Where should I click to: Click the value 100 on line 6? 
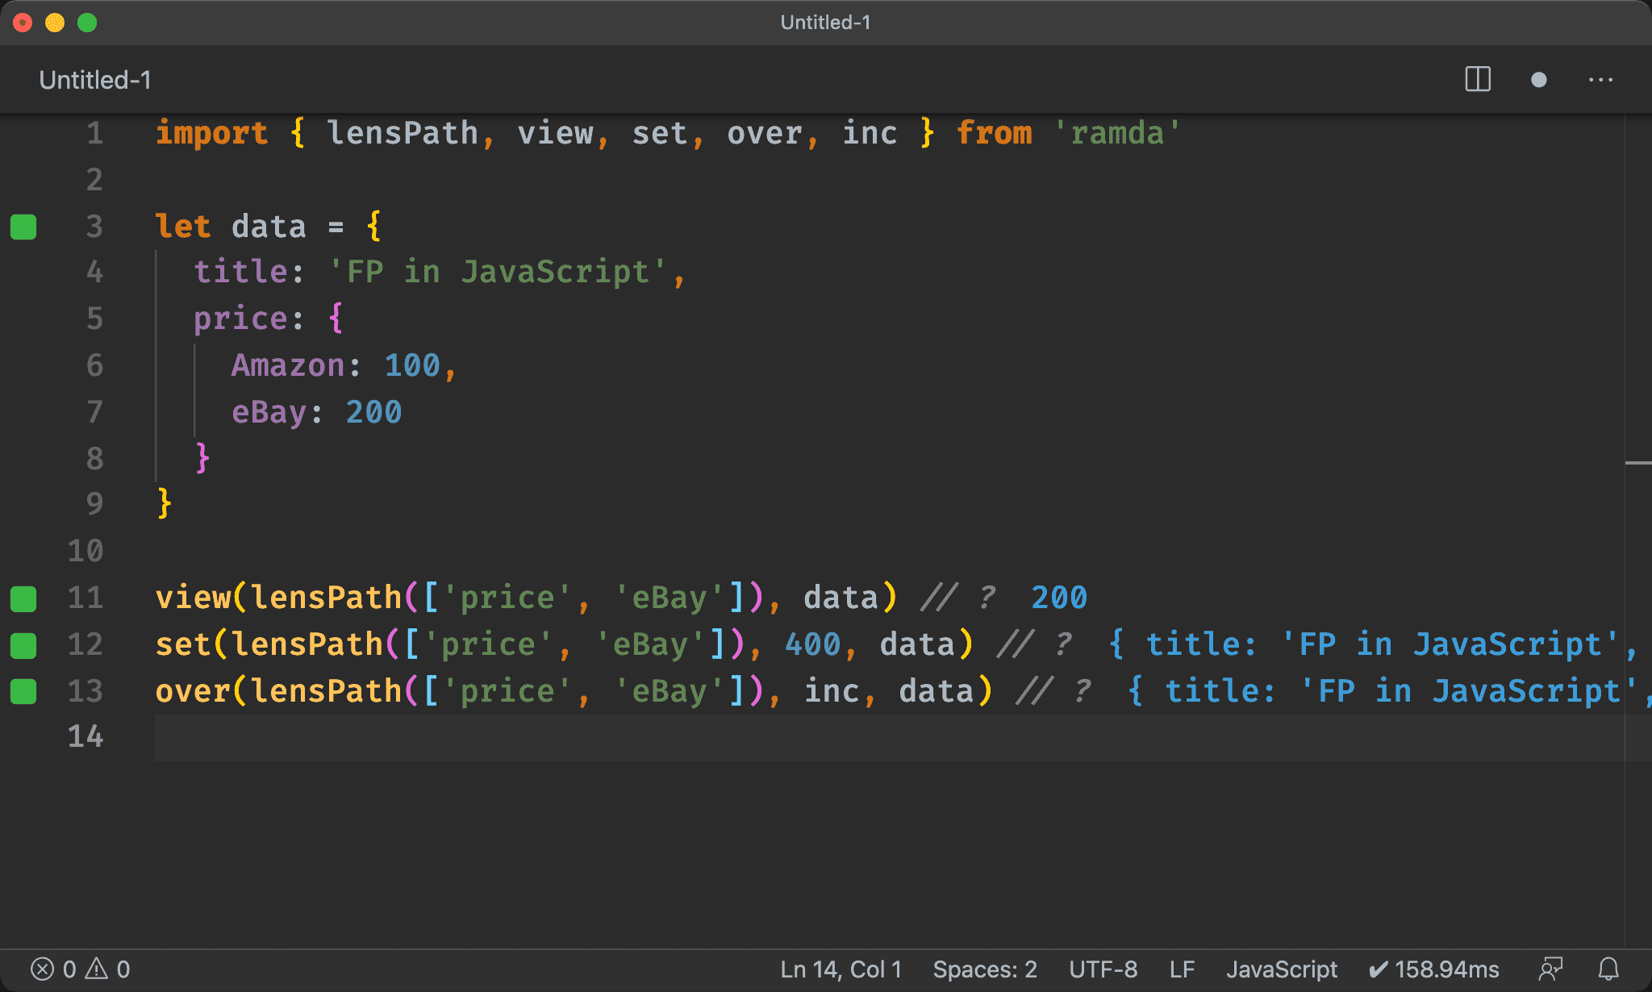(412, 365)
